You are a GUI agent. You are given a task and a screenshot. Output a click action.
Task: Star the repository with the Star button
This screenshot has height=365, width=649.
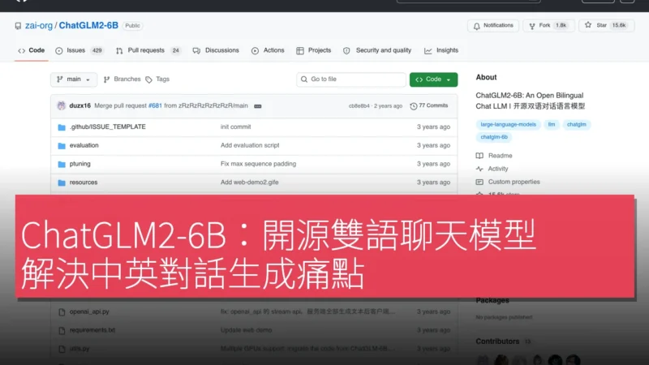tap(606, 26)
